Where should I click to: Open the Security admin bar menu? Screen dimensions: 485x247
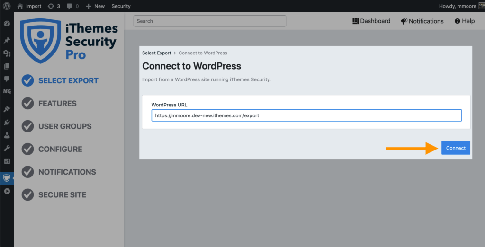(121, 6)
